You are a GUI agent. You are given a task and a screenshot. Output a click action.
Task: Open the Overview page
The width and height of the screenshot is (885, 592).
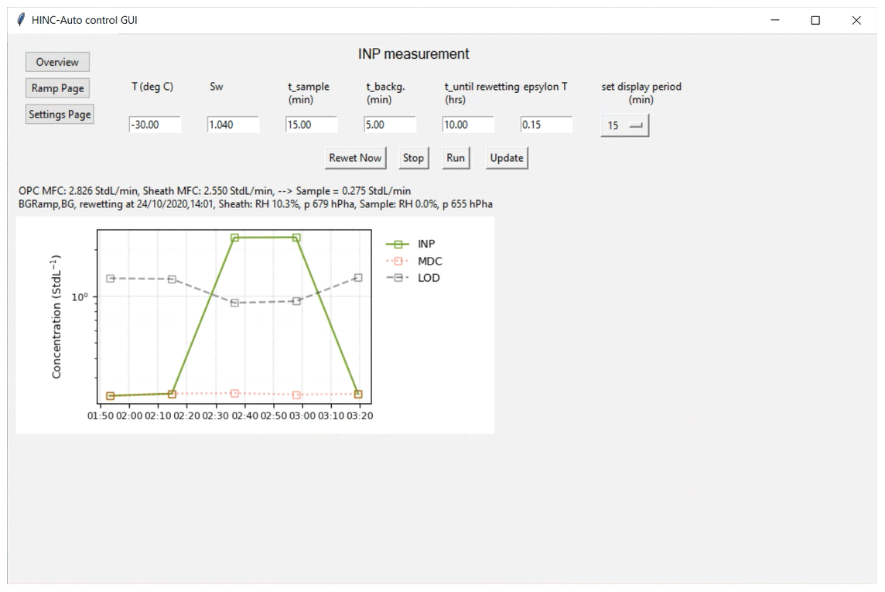57,62
